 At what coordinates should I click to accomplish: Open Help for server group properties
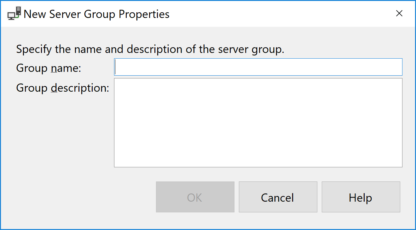[361, 197]
